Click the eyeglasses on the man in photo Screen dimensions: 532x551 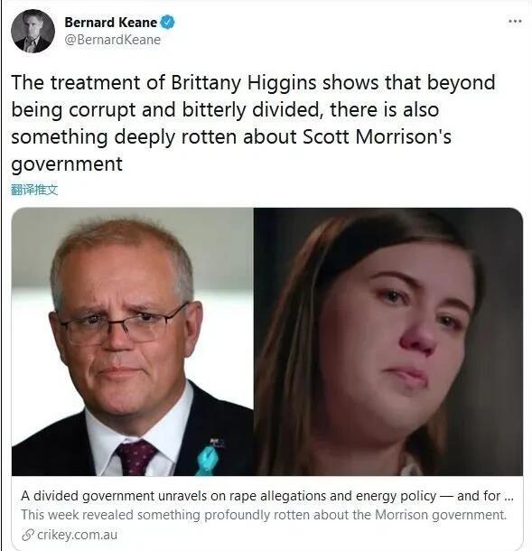[121, 324]
